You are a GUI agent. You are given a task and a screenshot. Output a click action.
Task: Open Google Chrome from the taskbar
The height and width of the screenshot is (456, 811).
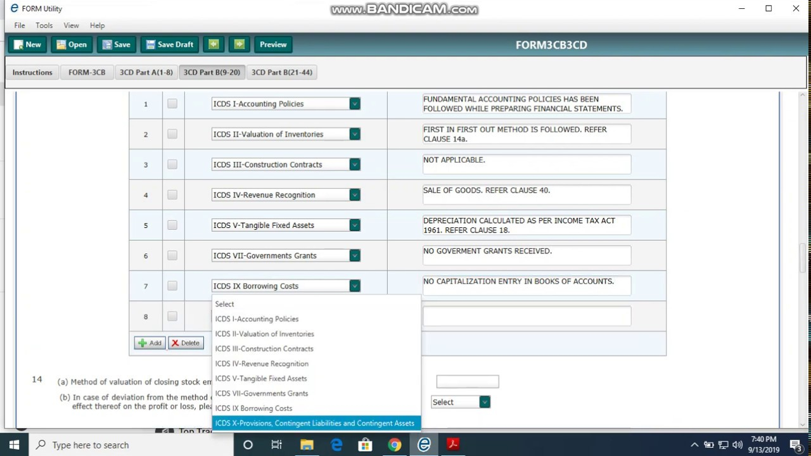pyautogui.click(x=394, y=445)
